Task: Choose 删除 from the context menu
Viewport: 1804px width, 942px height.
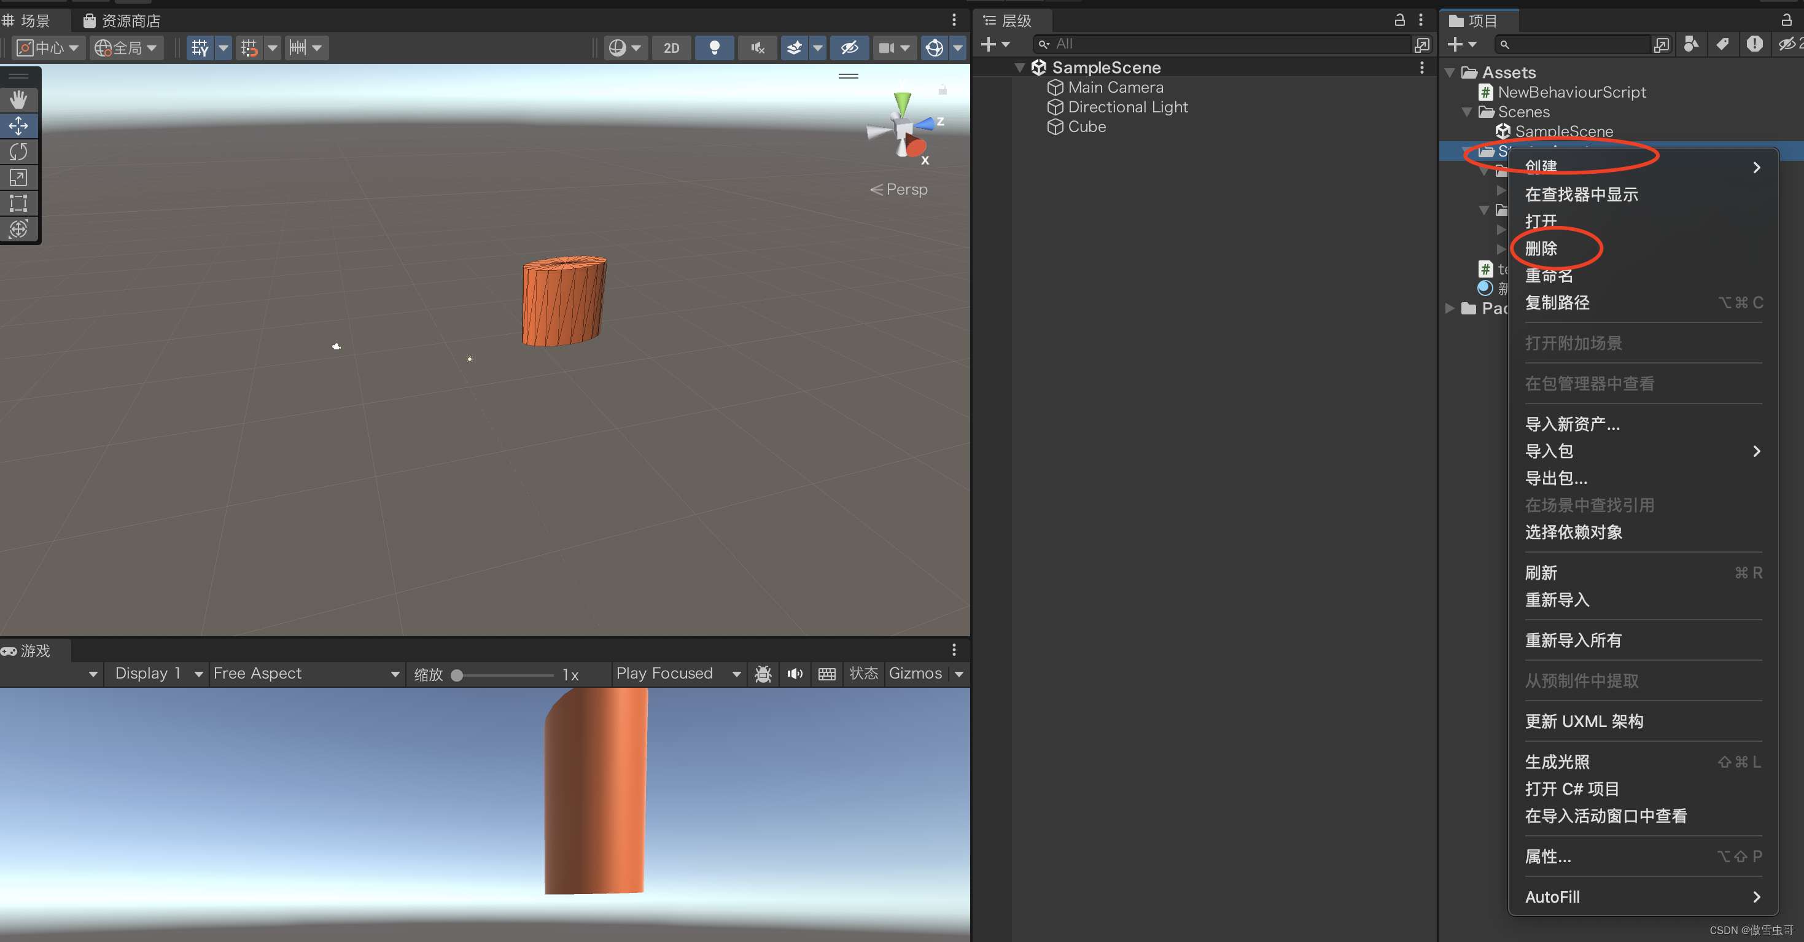Action: [1541, 249]
